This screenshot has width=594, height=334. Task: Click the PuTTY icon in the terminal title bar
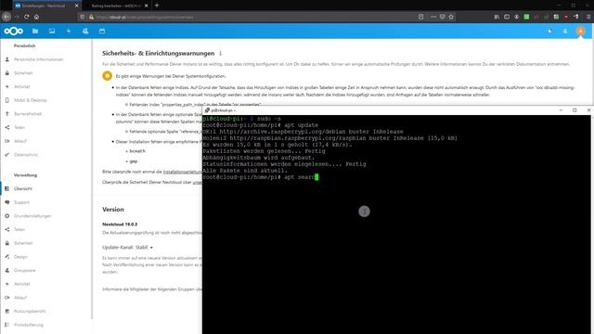(207, 110)
